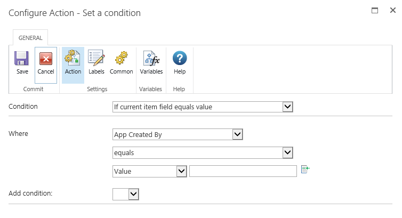Click the Save floppy disk icon

pyautogui.click(x=22, y=58)
